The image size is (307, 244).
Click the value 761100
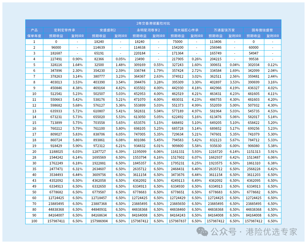[99, 129]
